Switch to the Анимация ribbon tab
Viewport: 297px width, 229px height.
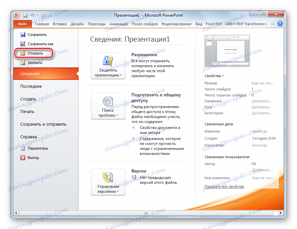coord(118,24)
